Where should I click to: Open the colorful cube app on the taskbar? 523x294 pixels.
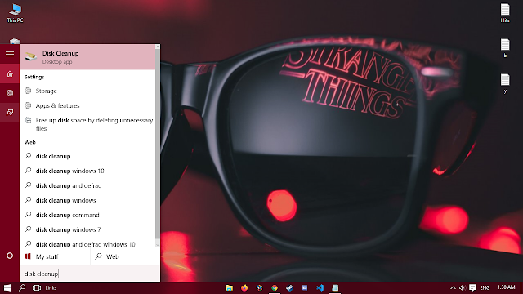259,287
